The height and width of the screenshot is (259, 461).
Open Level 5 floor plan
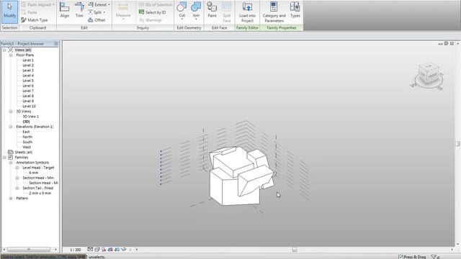tap(28, 81)
